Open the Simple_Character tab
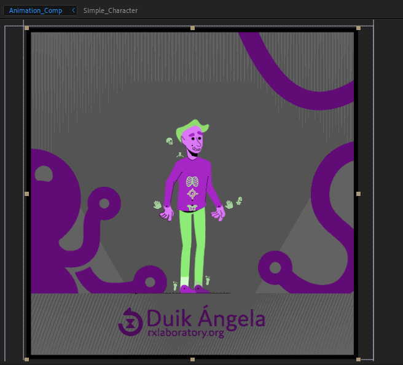 pyautogui.click(x=111, y=10)
